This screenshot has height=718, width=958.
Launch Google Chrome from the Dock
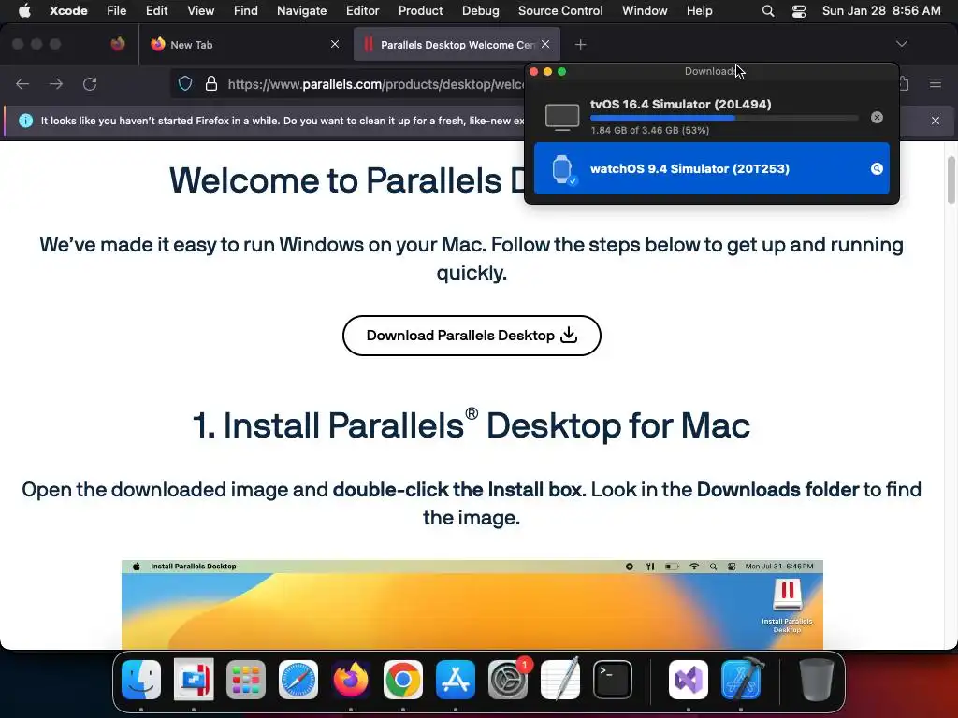click(x=402, y=680)
